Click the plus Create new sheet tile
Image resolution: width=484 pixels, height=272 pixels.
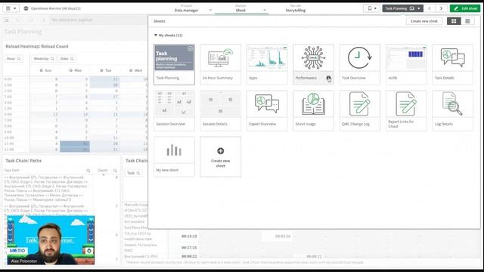tap(220, 156)
